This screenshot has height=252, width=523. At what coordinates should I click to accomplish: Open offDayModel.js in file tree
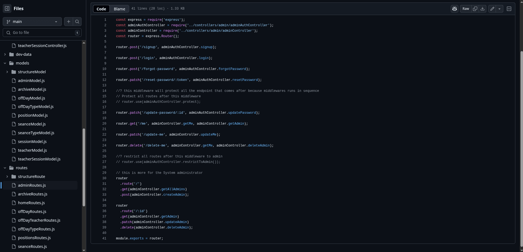pos(31,98)
